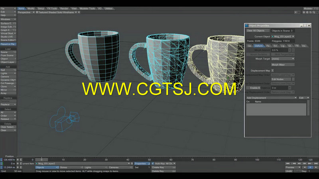Click the timeline frame slider at 0
Image resolution: width=319 pixels, height=179 pixels.
[x=41, y=160]
